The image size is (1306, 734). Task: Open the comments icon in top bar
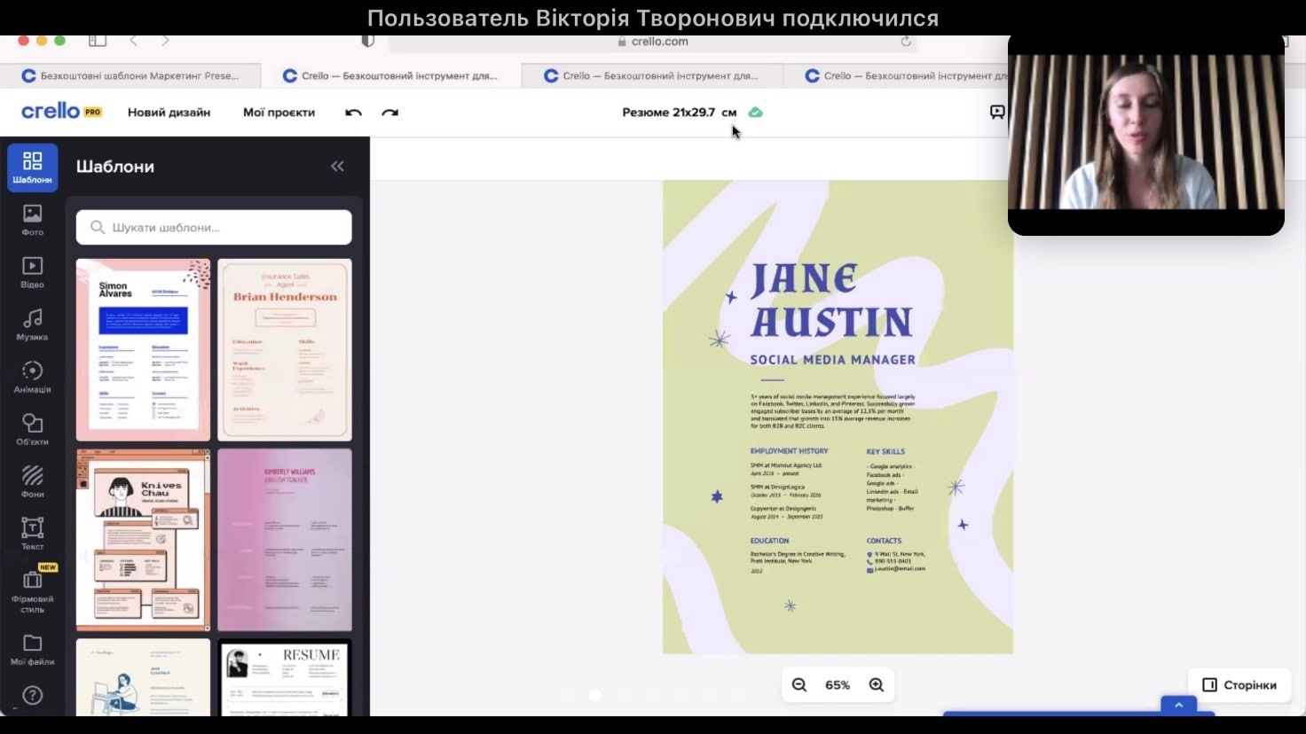click(x=997, y=113)
